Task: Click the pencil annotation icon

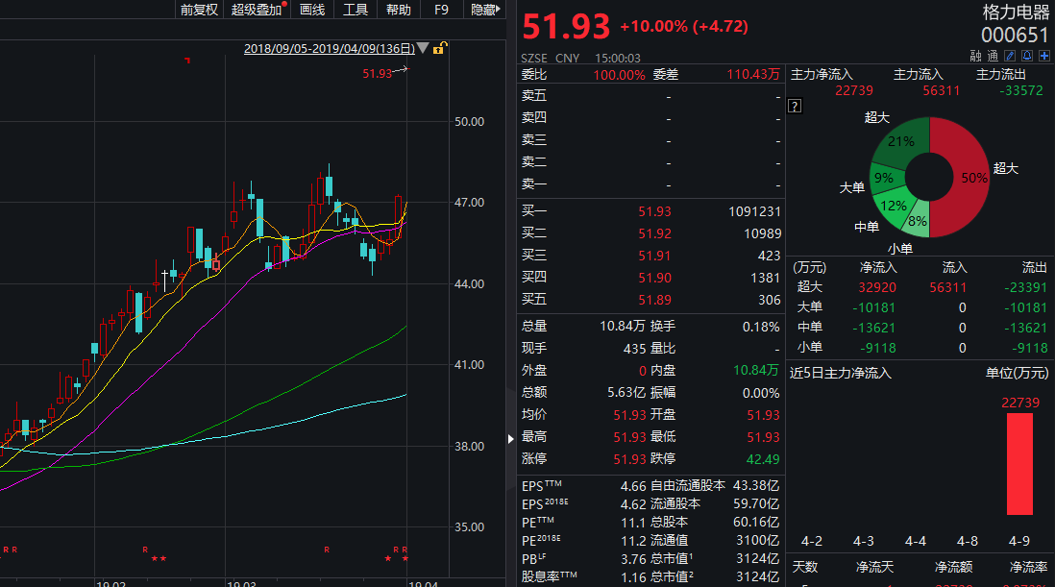Action: 1011,56
